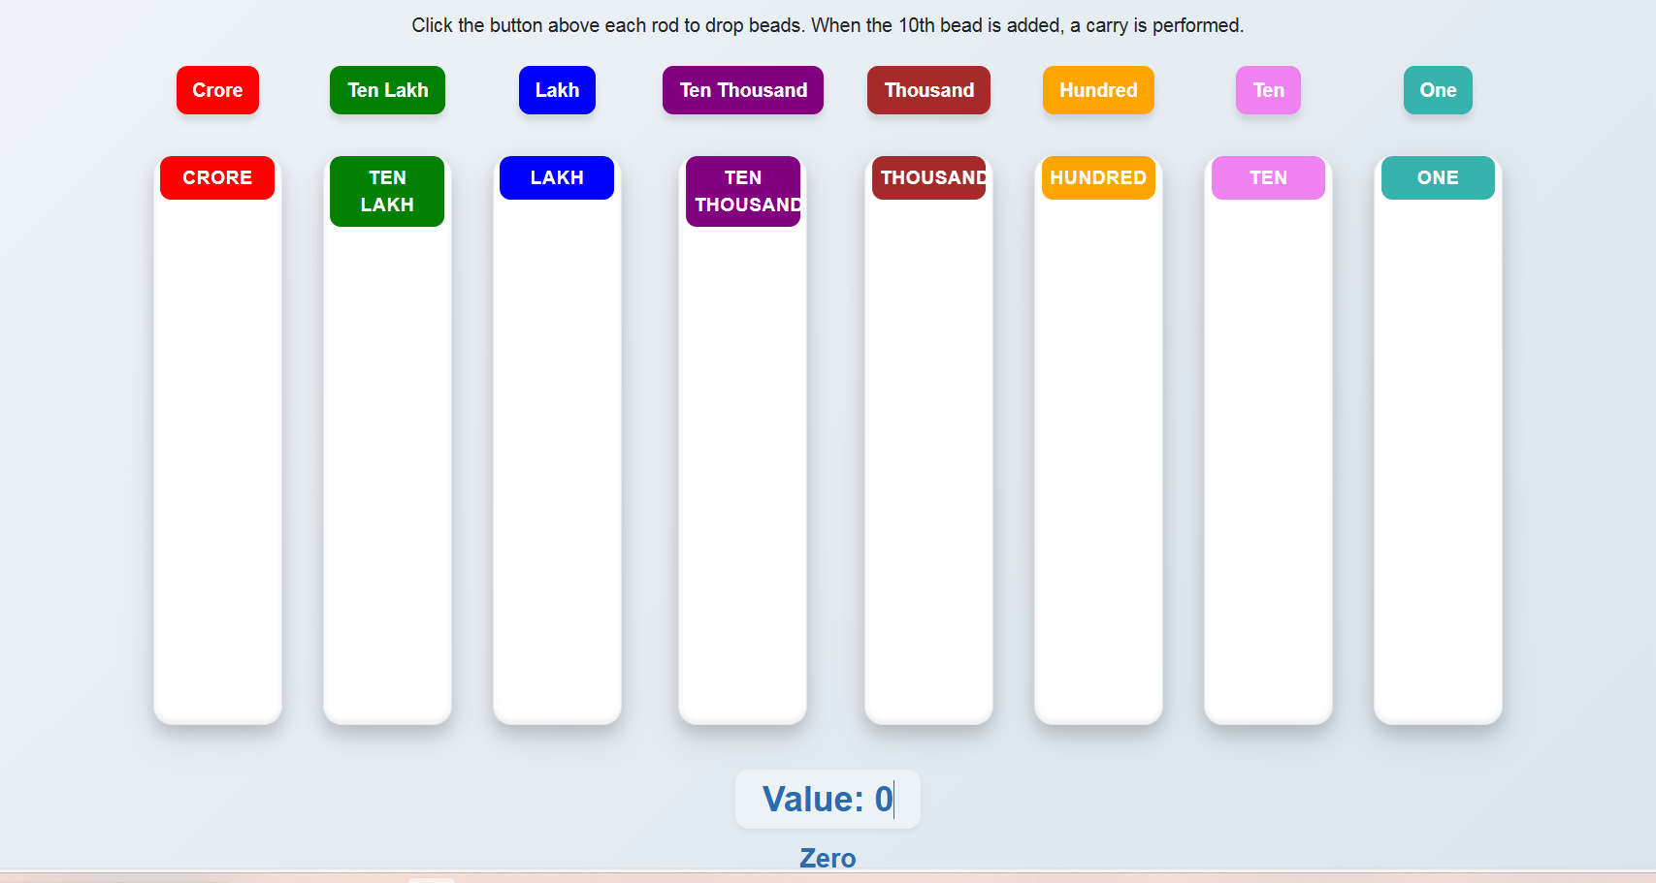Click the teal One button
Screen dimensions: 1656x883
pos(1438,90)
